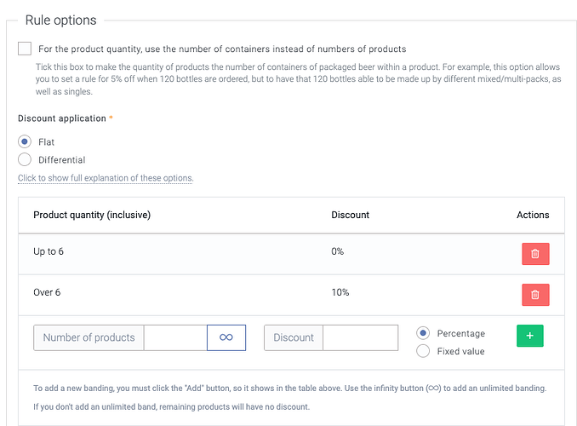Select the Flat discount application option

point(25,141)
